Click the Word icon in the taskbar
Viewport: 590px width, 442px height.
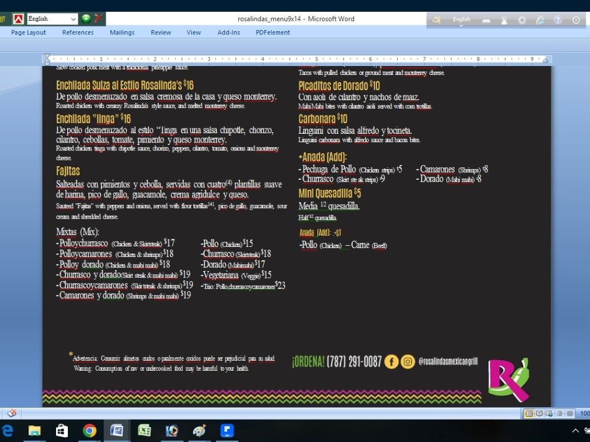coord(117,430)
